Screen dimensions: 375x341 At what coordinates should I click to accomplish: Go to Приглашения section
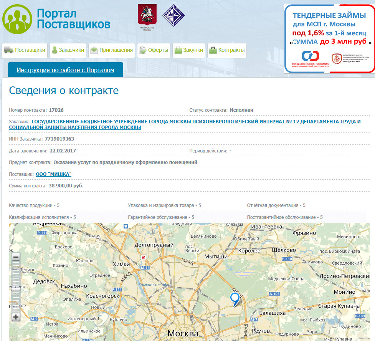(112, 50)
